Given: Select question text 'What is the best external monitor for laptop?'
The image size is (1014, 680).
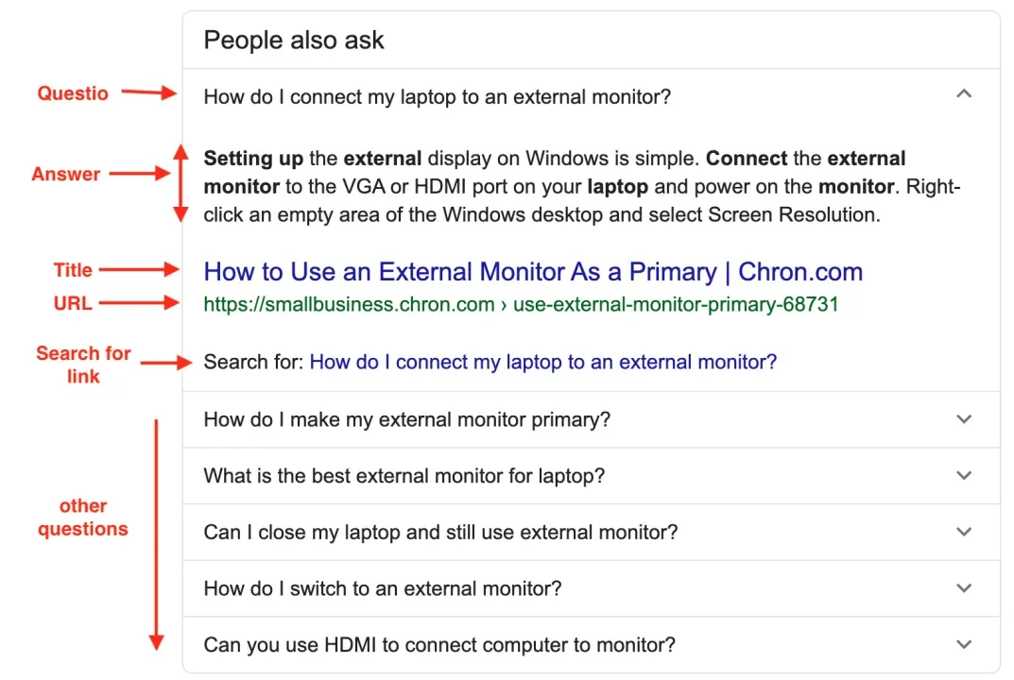Looking at the screenshot, I should (404, 476).
